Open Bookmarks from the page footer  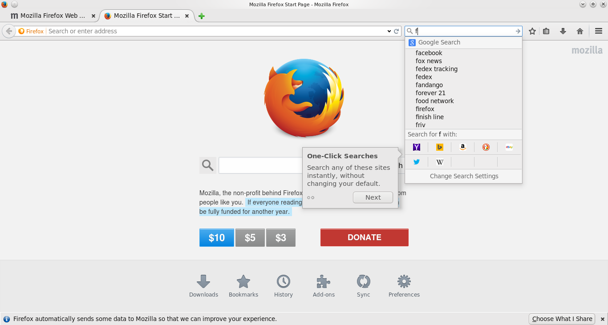click(x=243, y=286)
